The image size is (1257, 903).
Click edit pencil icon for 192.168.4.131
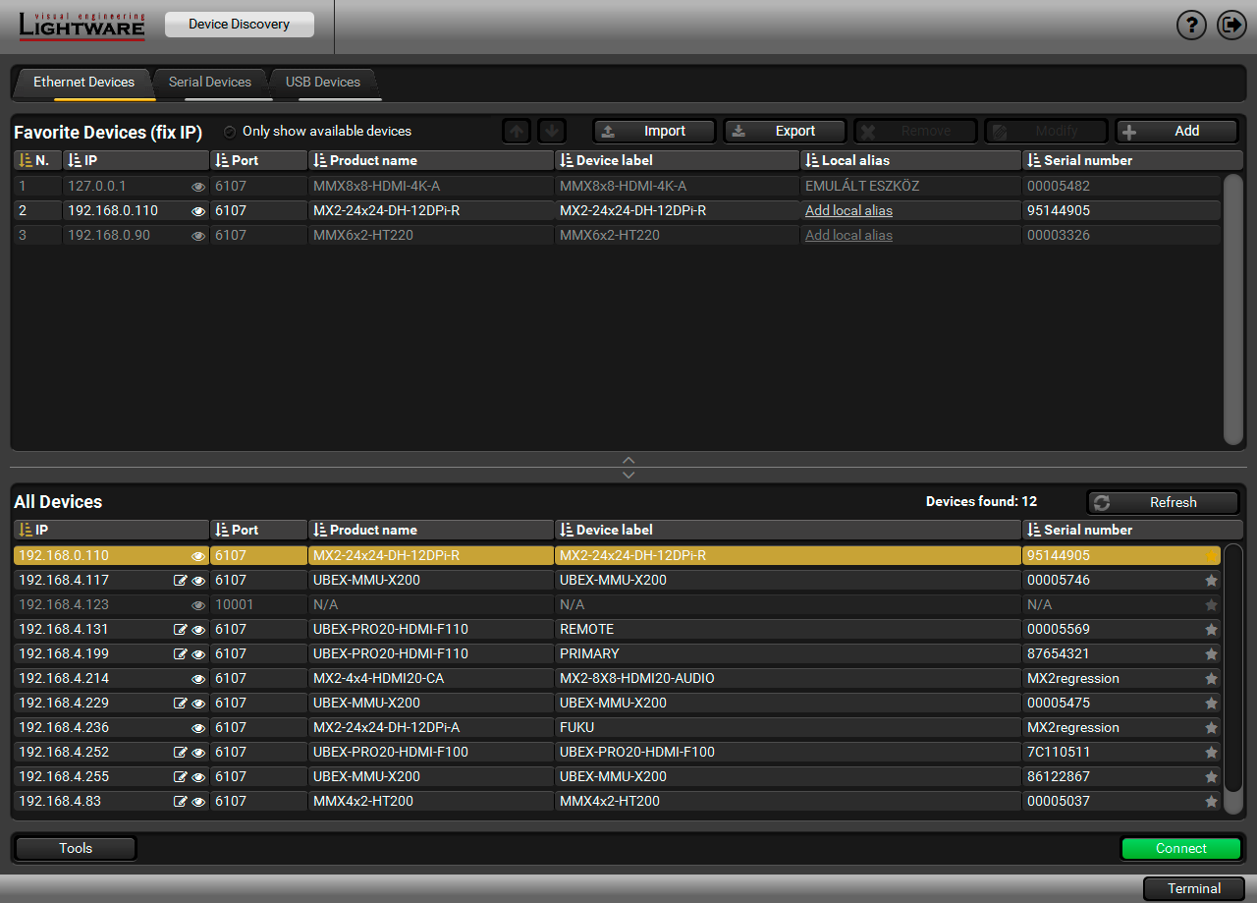180,630
